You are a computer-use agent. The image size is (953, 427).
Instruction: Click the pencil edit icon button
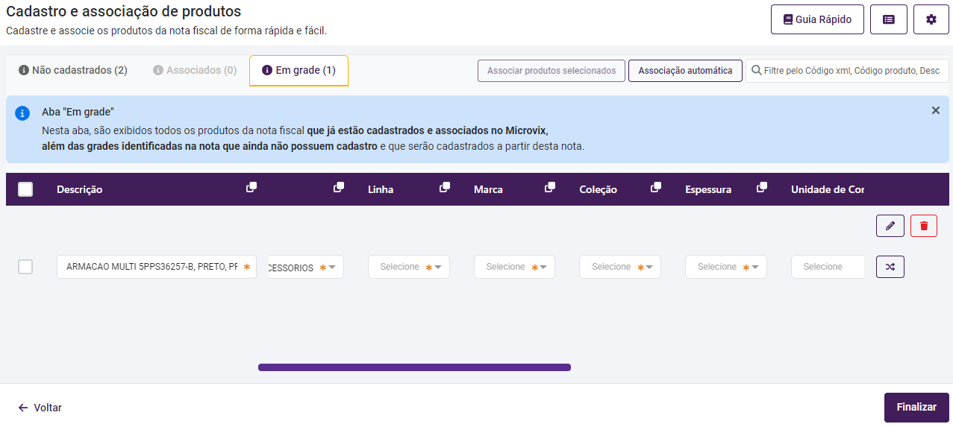pyautogui.click(x=890, y=226)
